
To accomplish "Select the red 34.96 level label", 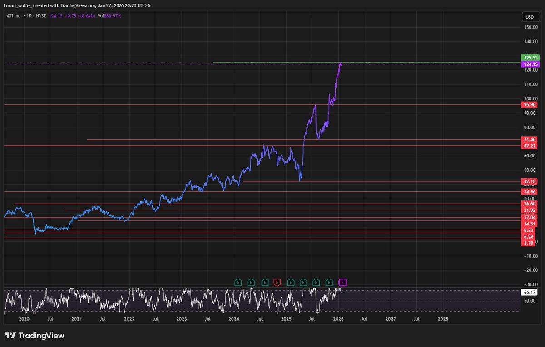I will (530, 192).
